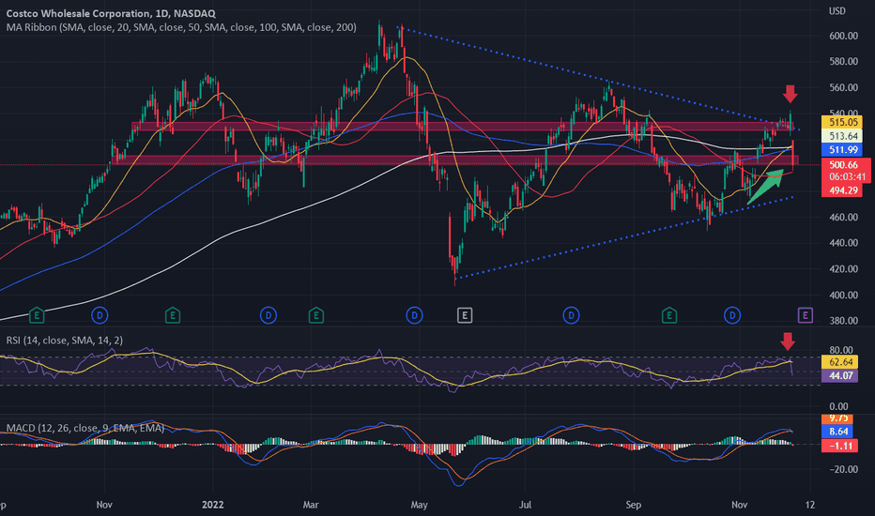Open the white earnings marker in late May
875x516 pixels.
click(465, 316)
